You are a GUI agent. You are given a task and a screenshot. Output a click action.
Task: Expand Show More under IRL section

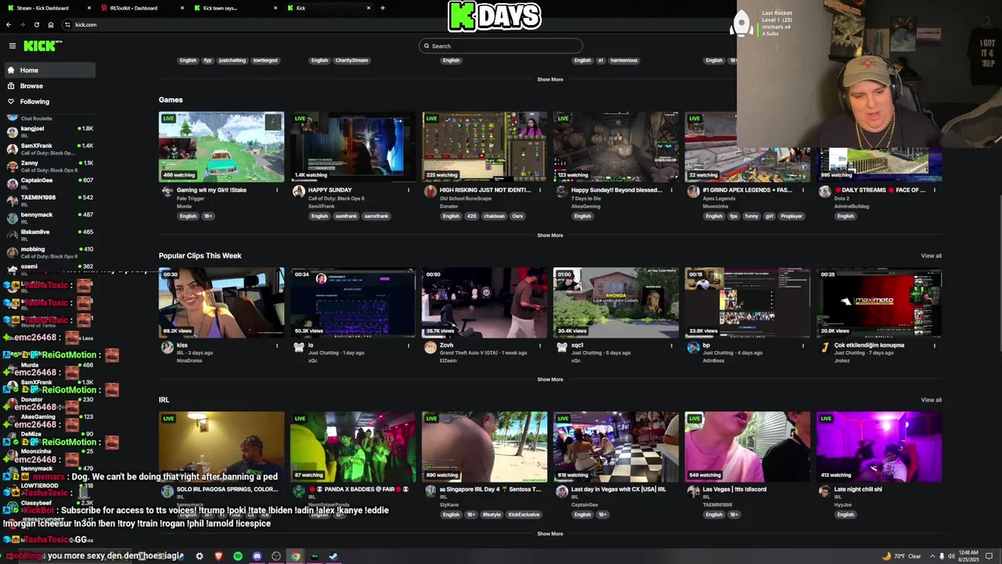coord(550,533)
